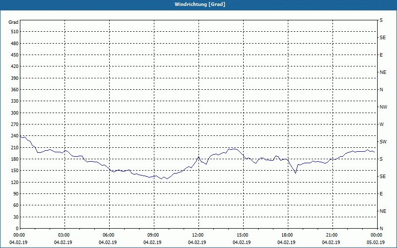
Task: Pick the 60 y-axis value
Action: click(16, 205)
